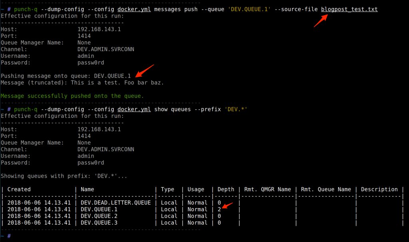Viewport: 409px width, 242px height.
Task: Click the 'DEV.QUEUE.1' argument in the push command
Action: tap(248, 9)
